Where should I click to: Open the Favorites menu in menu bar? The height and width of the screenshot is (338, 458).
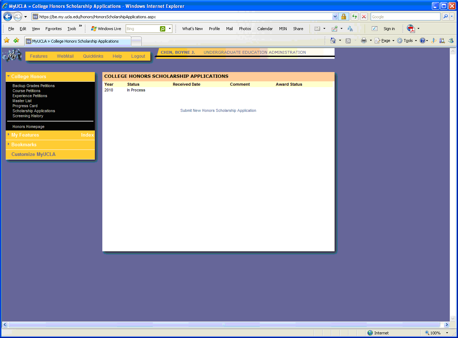53,29
